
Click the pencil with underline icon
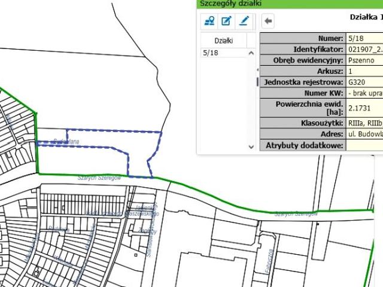coord(244,22)
